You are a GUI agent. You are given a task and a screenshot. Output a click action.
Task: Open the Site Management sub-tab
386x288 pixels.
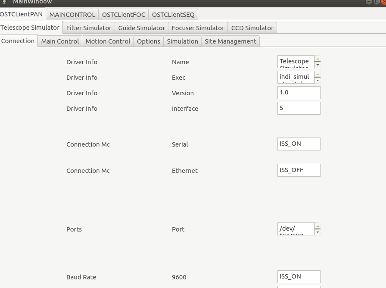coord(230,41)
